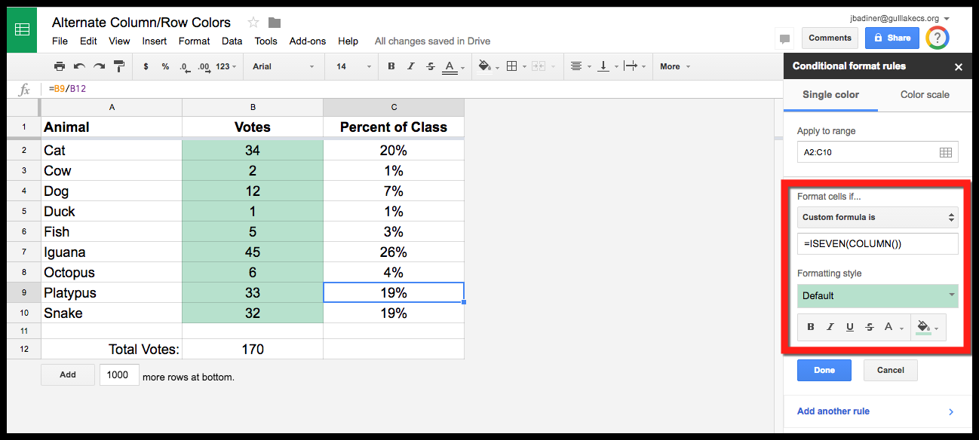979x440 pixels.
Task: Toggle underline in Formatting style panel
Action: [x=850, y=327]
